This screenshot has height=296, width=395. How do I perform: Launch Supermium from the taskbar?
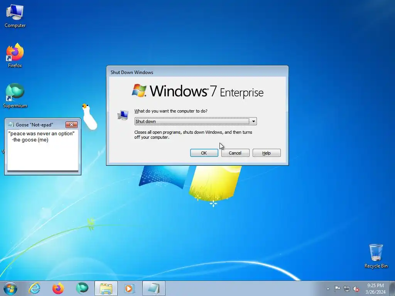(x=82, y=288)
